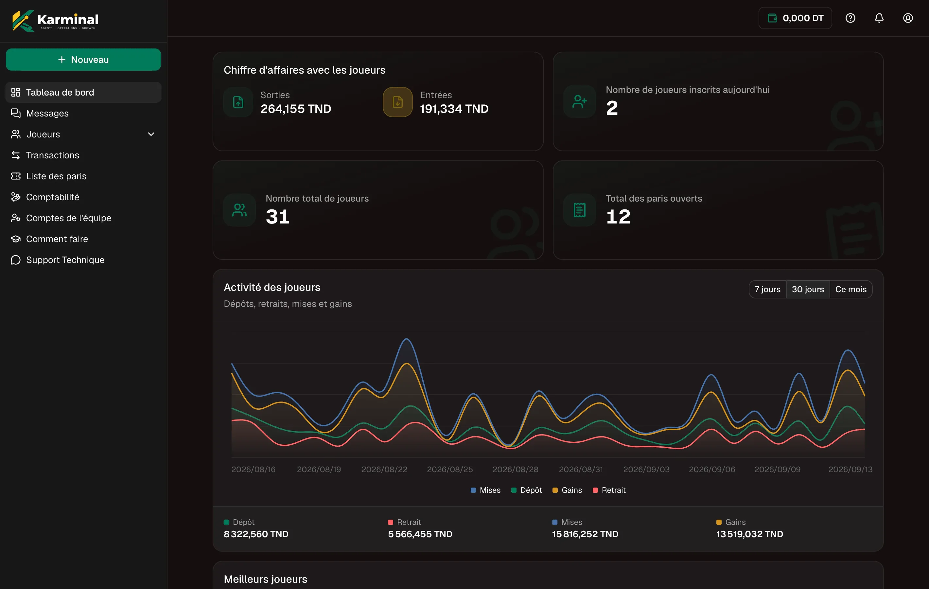Image resolution: width=929 pixels, height=589 pixels.
Task: Click the Chiffre d'affaires avec les joueurs heading
Action: point(305,70)
